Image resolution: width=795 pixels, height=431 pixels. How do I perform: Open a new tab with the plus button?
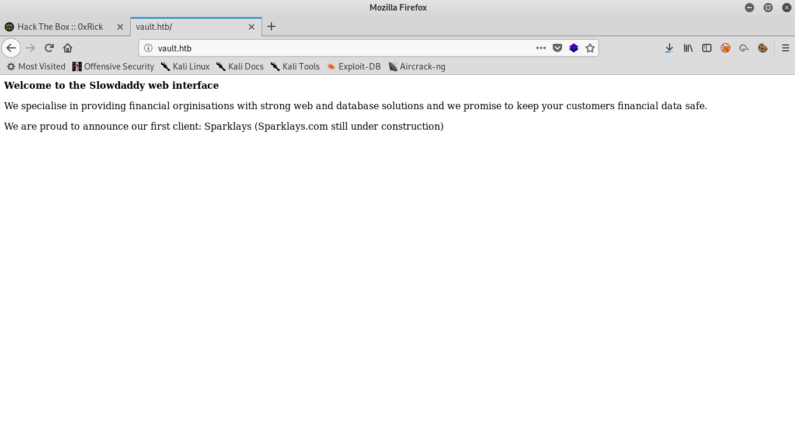271,26
